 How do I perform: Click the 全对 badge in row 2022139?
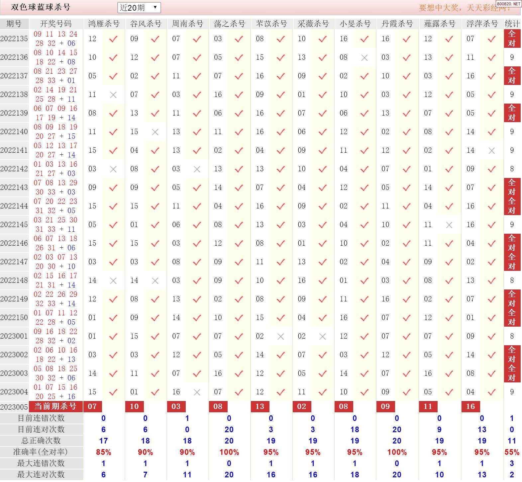(x=512, y=113)
